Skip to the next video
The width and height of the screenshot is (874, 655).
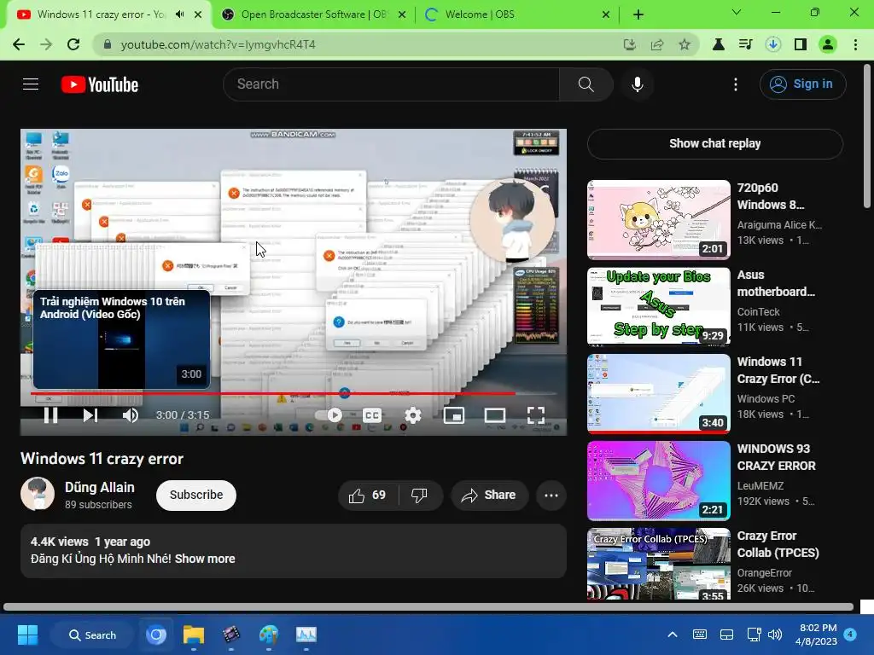(90, 415)
